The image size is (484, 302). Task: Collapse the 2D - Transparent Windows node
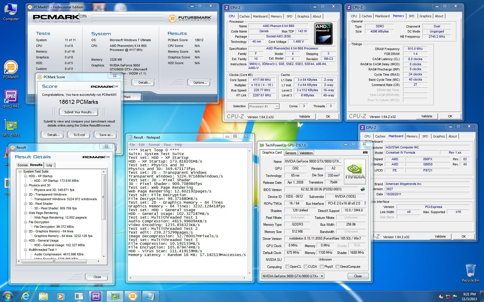click(x=25, y=194)
